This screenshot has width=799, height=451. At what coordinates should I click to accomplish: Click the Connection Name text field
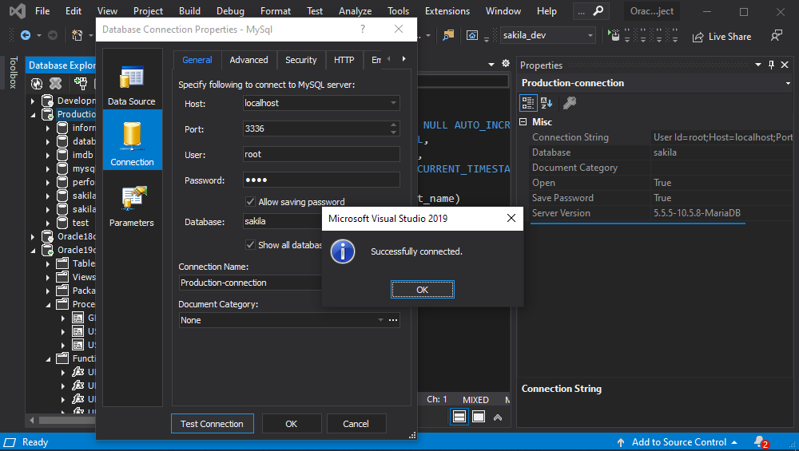(x=250, y=283)
